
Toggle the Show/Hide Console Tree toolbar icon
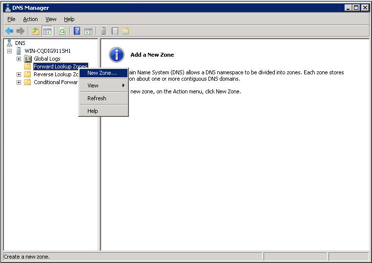47,31
